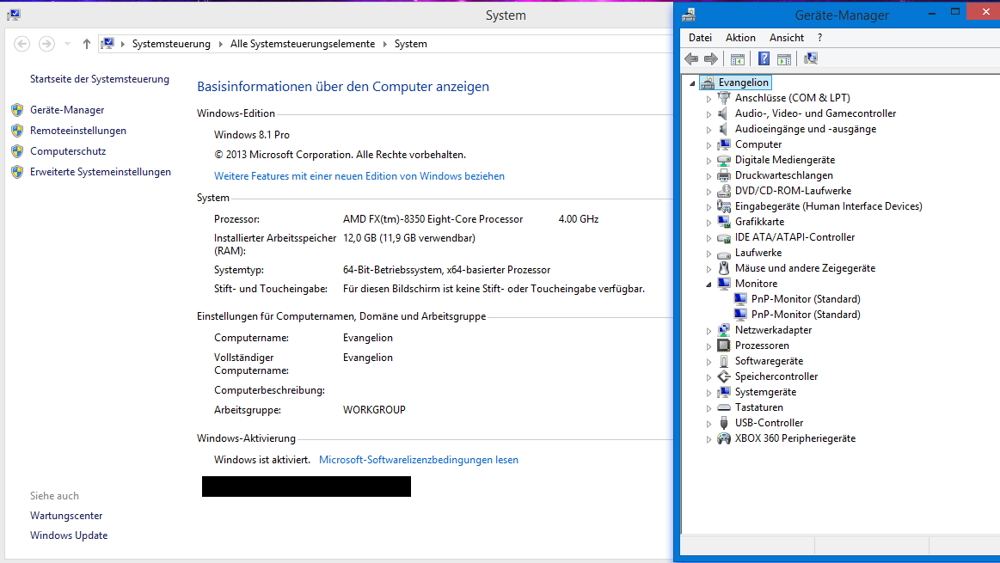Image resolution: width=1000 pixels, height=563 pixels.
Task: Open Geräte-Manager link in System sidebar
Action: tap(67, 110)
